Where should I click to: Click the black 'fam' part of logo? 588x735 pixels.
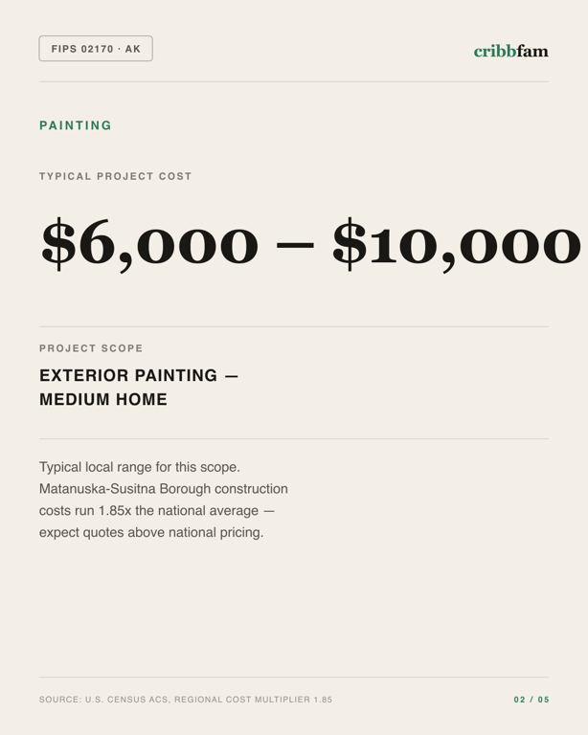coord(532,51)
